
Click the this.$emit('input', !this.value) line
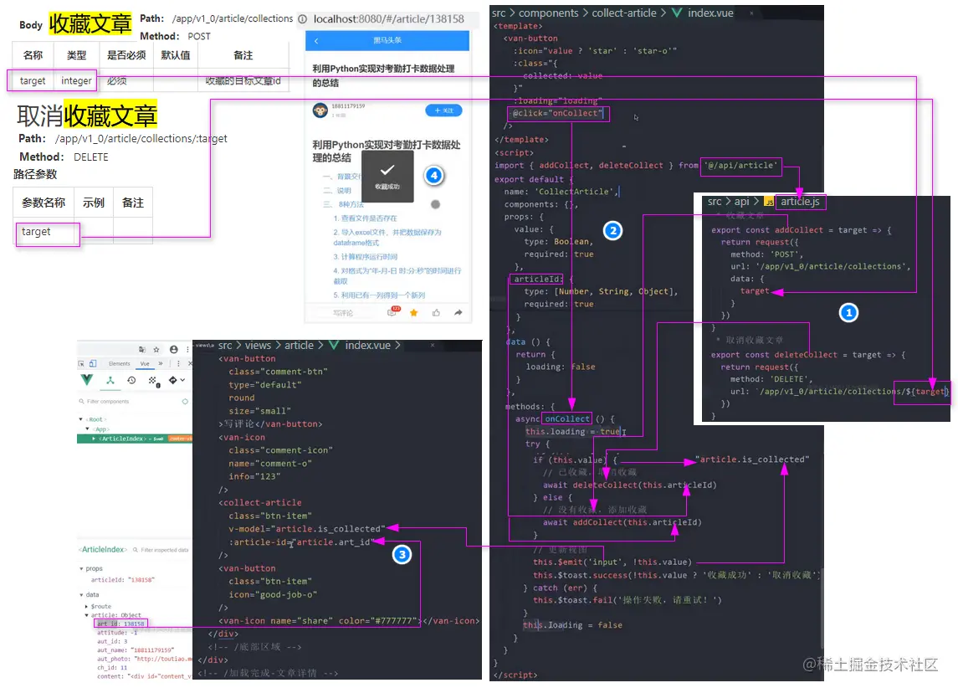[612, 562]
